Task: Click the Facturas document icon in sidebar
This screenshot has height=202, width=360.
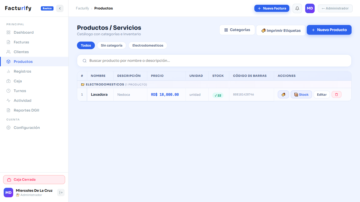Action: (8, 42)
